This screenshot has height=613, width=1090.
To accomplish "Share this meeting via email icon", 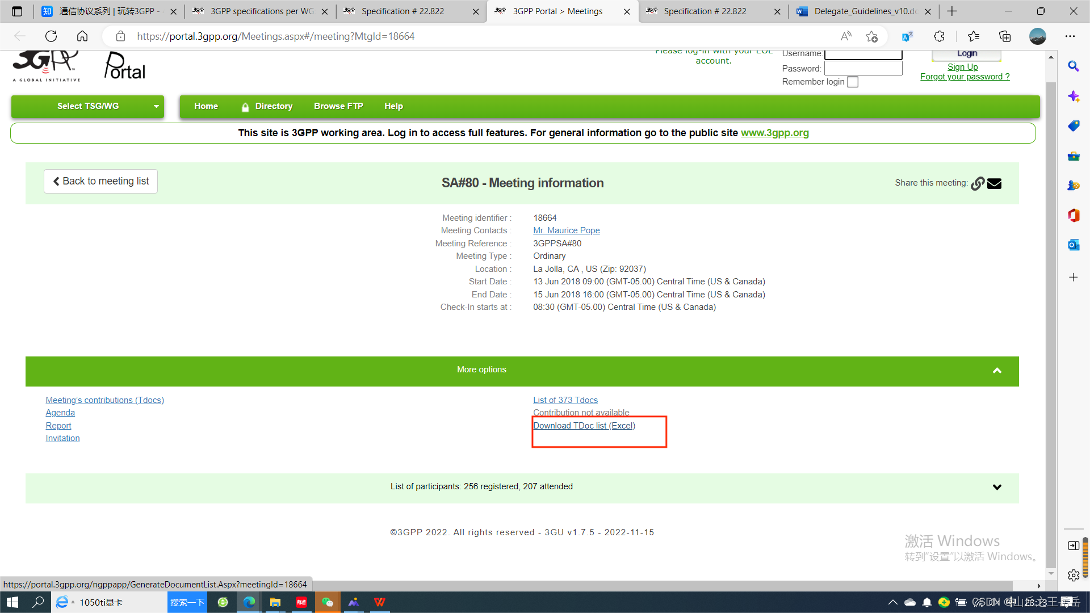I will (994, 183).
